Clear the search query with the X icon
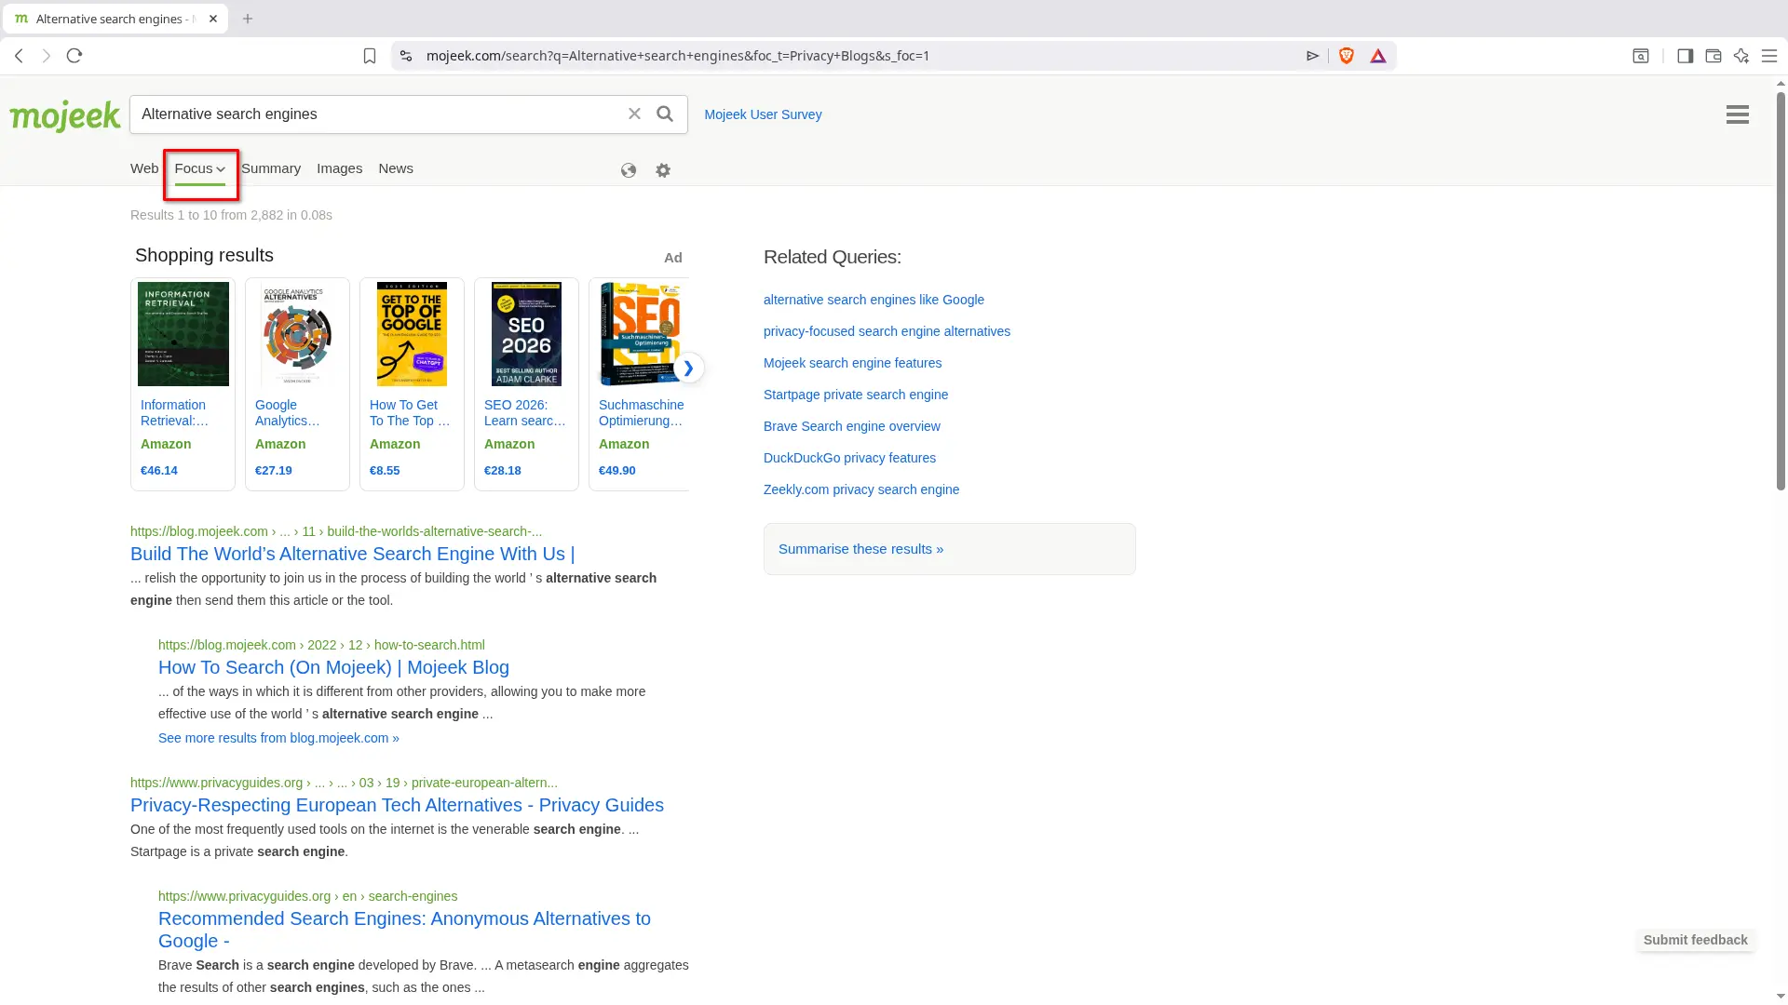Image resolution: width=1788 pixels, height=1005 pixels. point(634,114)
